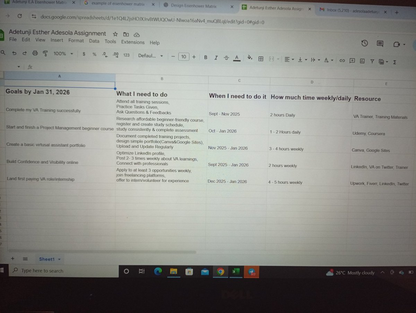The width and height of the screenshot is (416, 313).
Task: Open More formats 123 menu
Action: pos(127,55)
